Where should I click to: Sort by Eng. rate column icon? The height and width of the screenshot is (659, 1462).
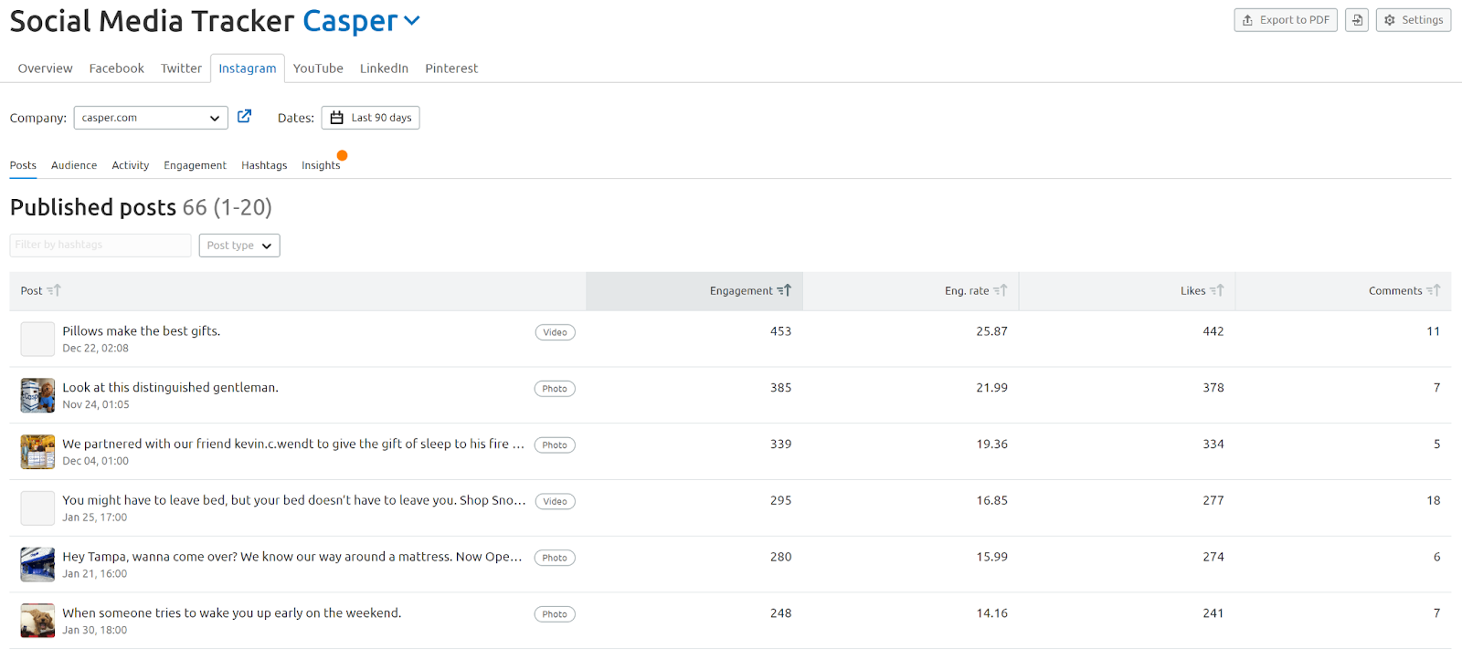coord(1001,290)
